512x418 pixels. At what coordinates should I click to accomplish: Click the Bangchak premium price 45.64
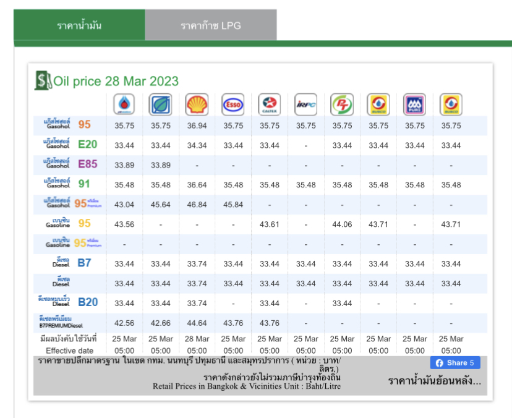(160, 205)
